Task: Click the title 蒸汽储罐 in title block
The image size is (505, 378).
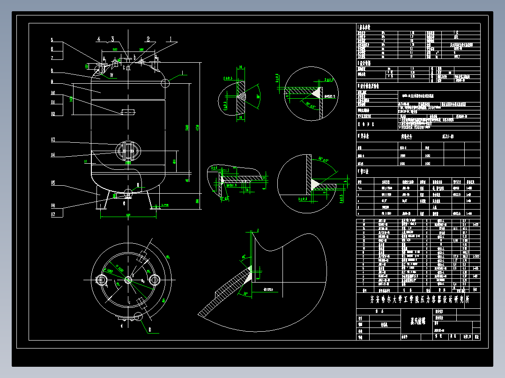Action: (x=417, y=321)
